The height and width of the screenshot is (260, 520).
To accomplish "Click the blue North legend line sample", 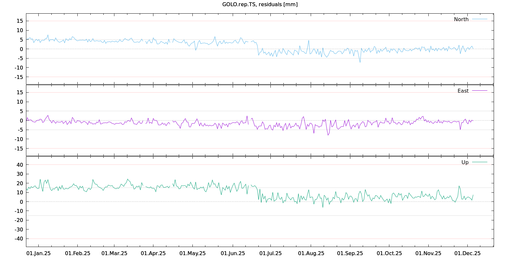I will pyautogui.click(x=479, y=19).
